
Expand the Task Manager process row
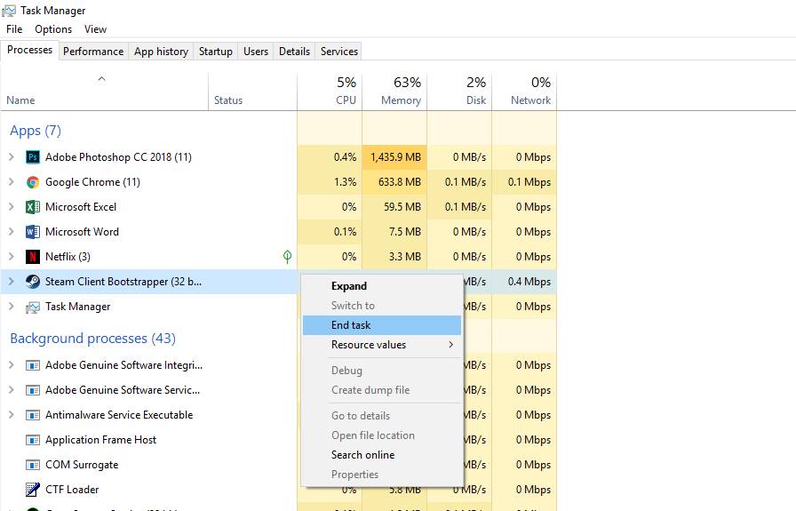tap(12, 307)
